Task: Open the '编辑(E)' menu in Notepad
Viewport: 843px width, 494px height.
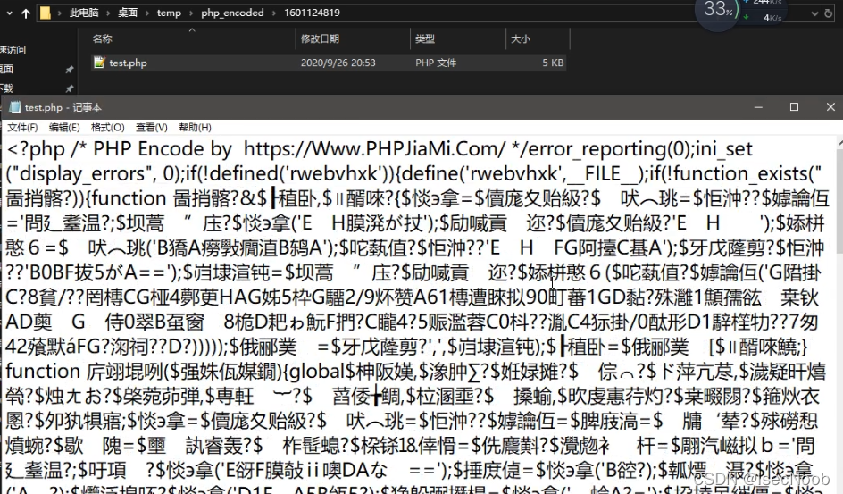Action: tap(64, 128)
